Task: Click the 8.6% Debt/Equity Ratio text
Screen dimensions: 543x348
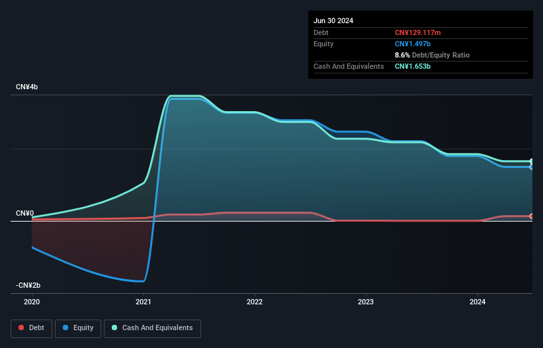Action: point(432,55)
